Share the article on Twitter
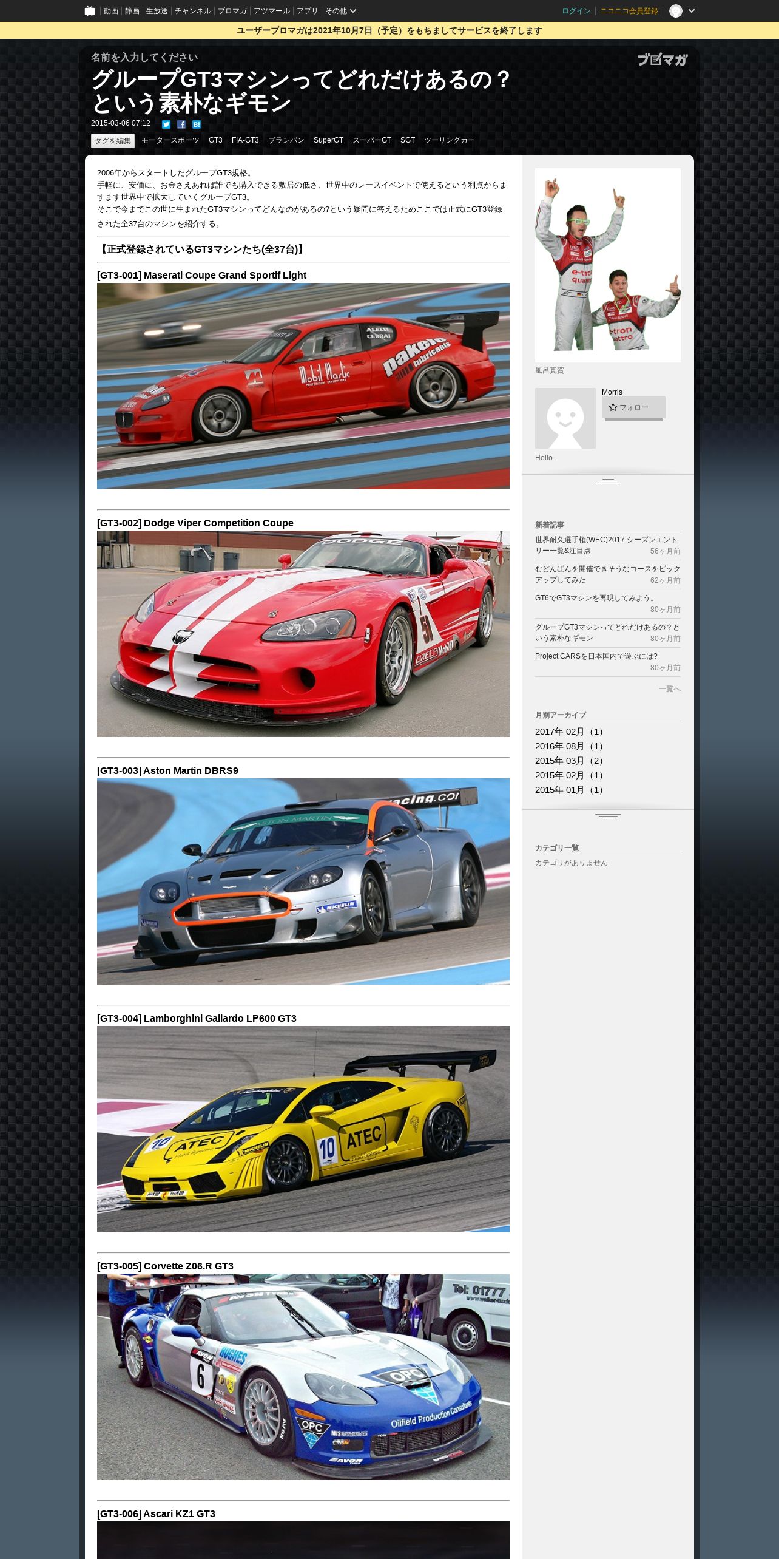Viewport: 779px width, 1559px height. (166, 124)
